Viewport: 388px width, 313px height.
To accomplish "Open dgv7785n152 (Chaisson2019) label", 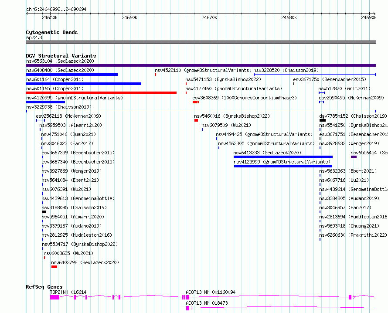I will pyautogui.click(x=353, y=116).
